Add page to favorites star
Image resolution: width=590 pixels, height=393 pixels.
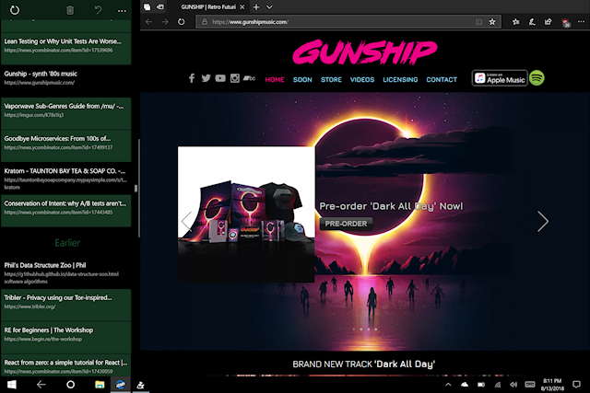pyautogui.click(x=492, y=22)
